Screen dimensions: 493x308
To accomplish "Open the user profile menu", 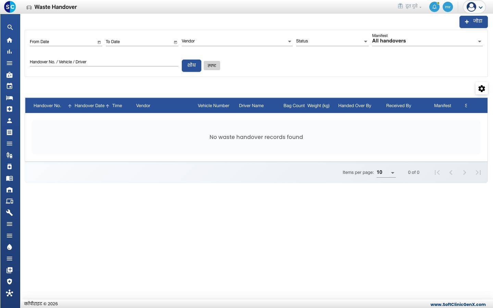I will click(474, 7).
